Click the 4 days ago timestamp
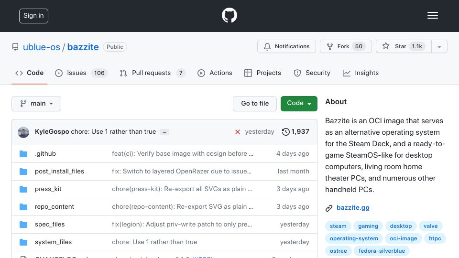Viewport: 459px width, 258px height. pos(293,153)
